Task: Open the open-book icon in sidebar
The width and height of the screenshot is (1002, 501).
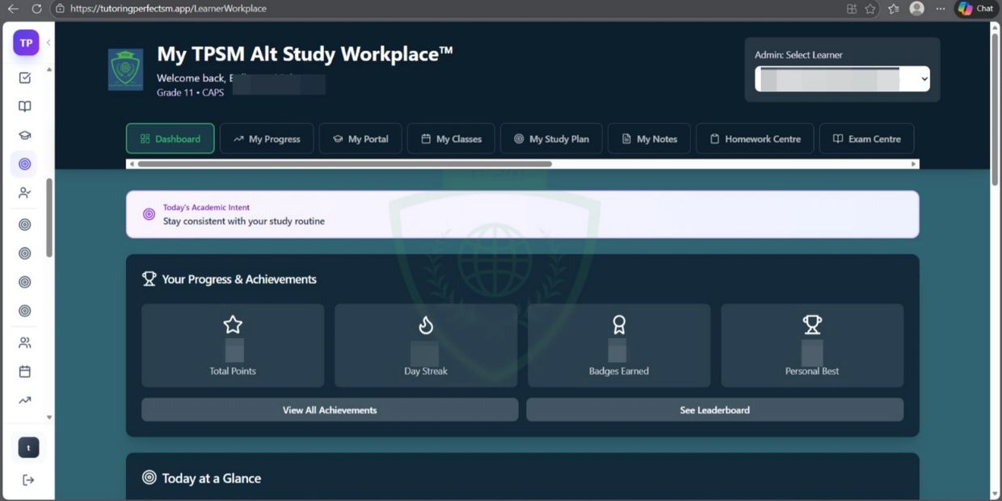Action: (25, 107)
